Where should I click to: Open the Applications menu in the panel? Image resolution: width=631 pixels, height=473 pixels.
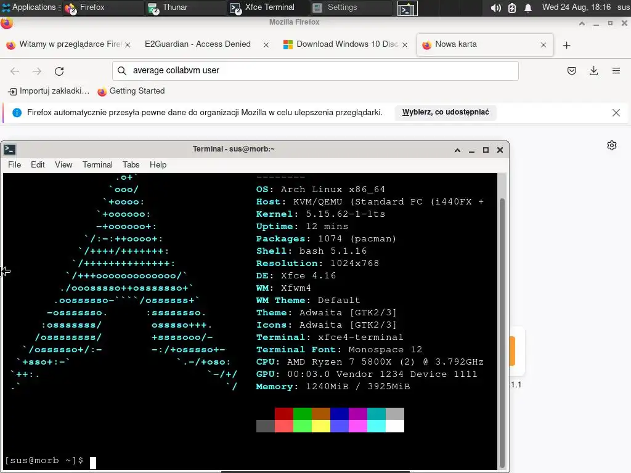click(x=29, y=7)
